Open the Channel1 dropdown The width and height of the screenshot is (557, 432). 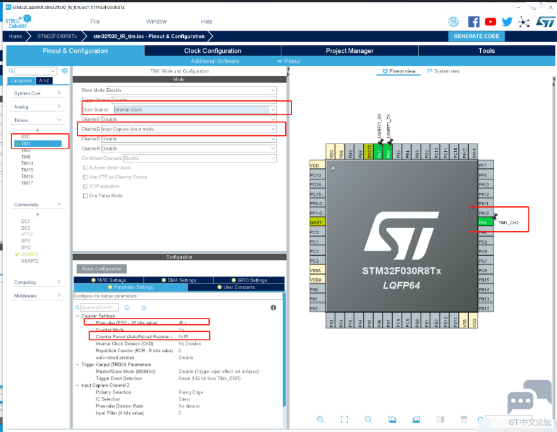click(x=189, y=120)
